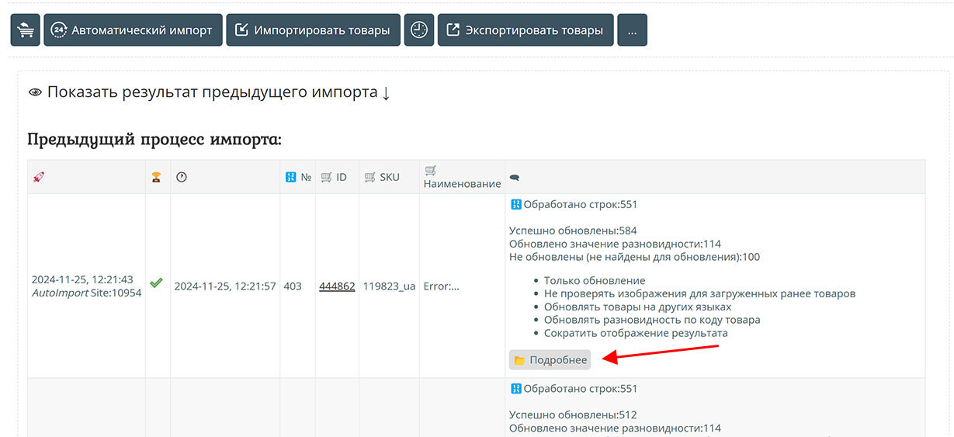Image resolution: width=954 pixels, height=437 pixels.
Task: Click the trophy icon column header
Action: [x=157, y=177]
